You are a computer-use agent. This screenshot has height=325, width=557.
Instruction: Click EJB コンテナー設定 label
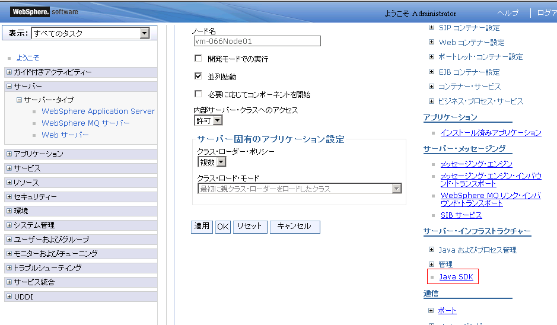pos(469,72)
